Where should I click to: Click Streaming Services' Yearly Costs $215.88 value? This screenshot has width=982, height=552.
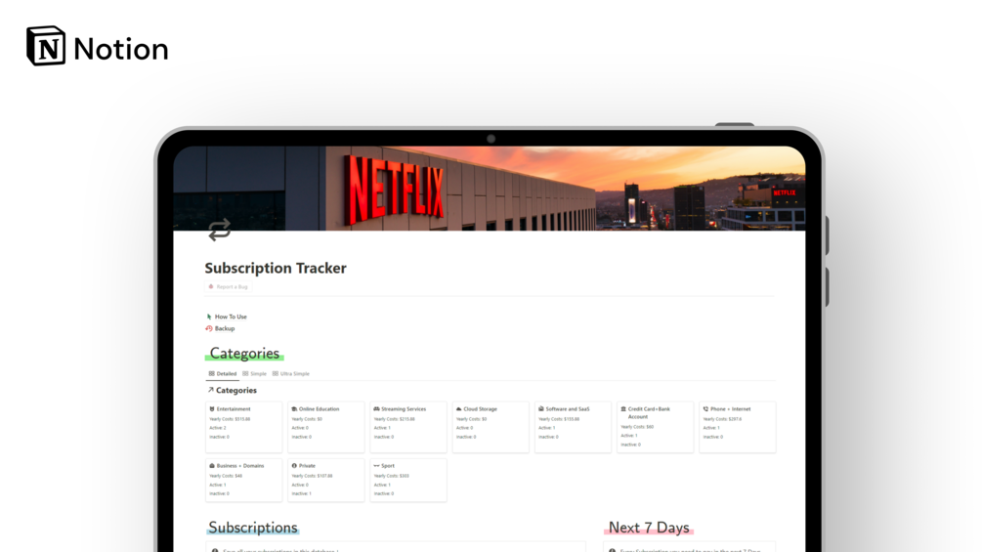click(395, 419)
